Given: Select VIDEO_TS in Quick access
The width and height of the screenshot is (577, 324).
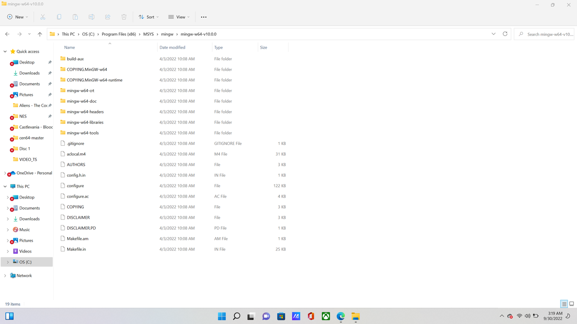Looking at the screenshot, I should tap(28, 159).
